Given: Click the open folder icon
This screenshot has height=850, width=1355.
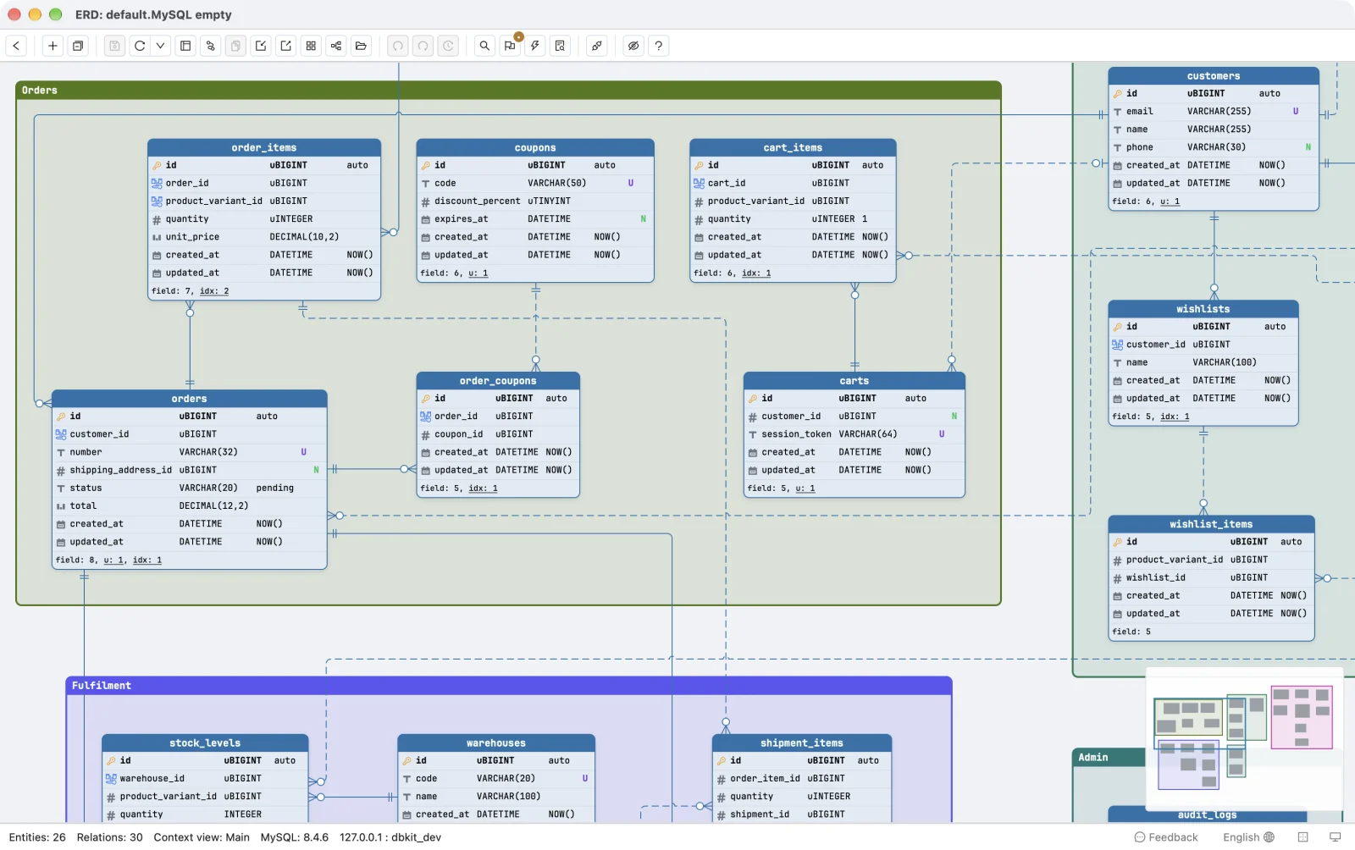Looking at the screenshot, I should click(362, 46).
